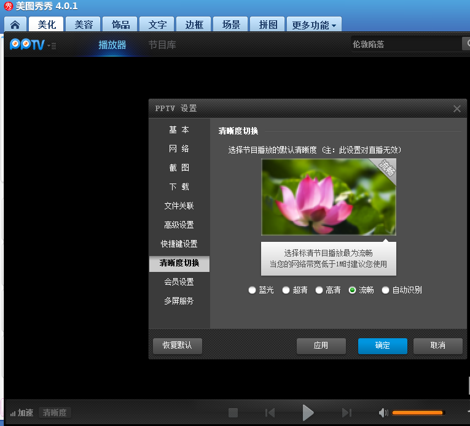Open 会员设置 section
The height and width of the screenshot is (426, 470).
179,282
